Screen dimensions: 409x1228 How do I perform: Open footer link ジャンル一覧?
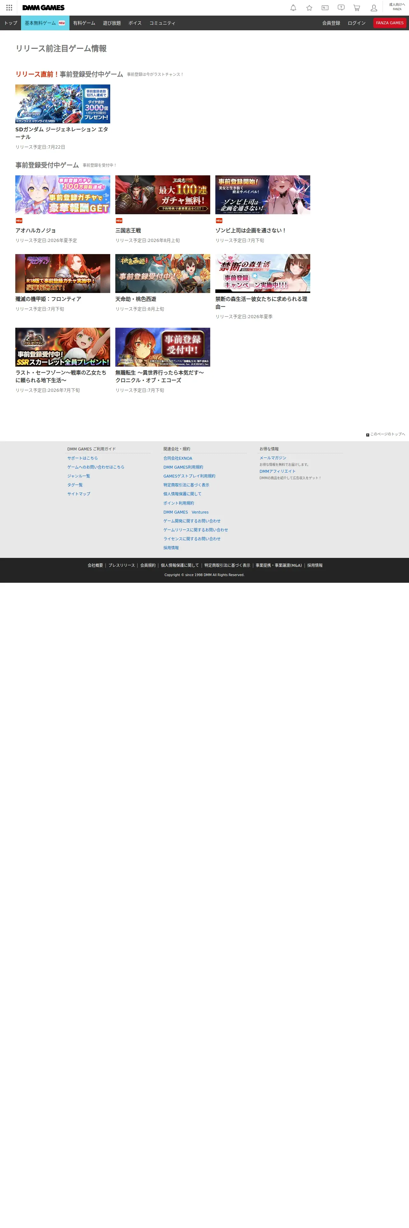(79, 476)
